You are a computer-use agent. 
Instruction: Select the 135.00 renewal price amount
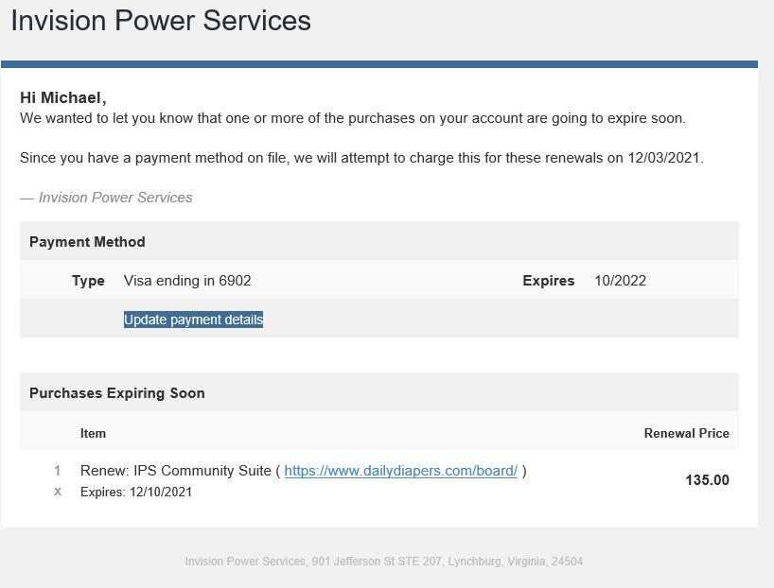(x=707, y=480)
